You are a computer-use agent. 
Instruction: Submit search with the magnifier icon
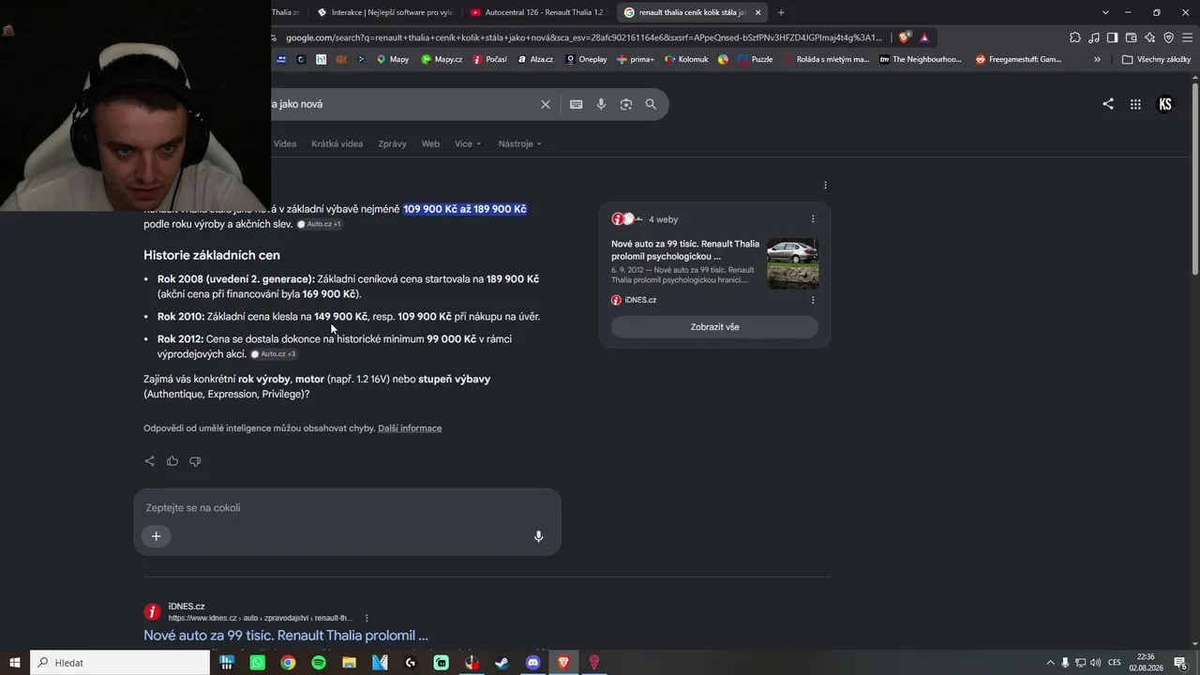click(x=651, y=104)
